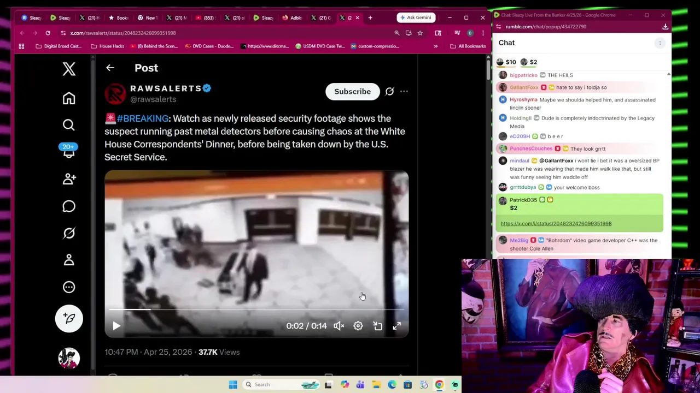Click Ask Gemini button
This screenshot has width=700, height=393.
(416, 17)
